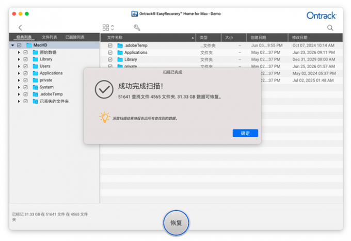This screenshot has height=241, width=351.
Task: Toggle the 已丢失的文件夹 tree checkbox
Action: (x=25, y=101)
